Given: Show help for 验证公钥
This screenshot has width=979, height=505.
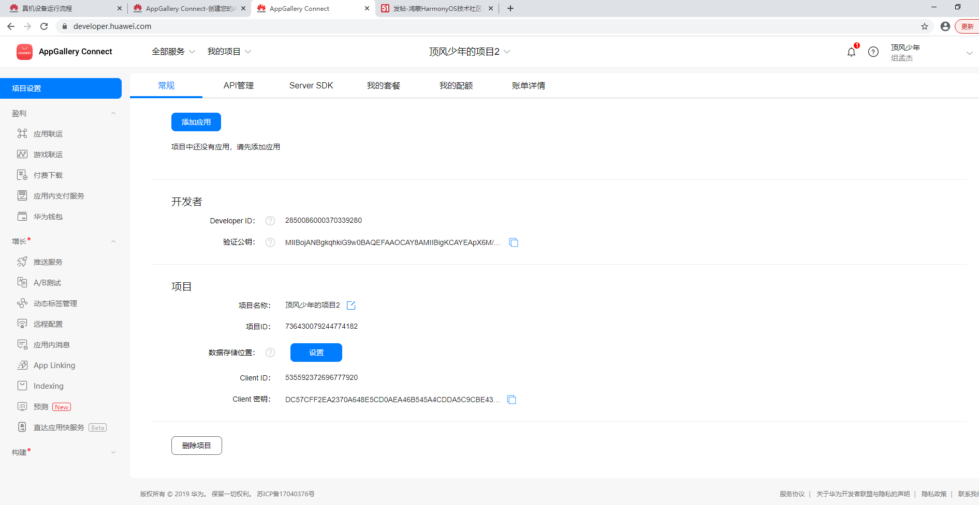Looking at the screenshot, I should coord(270,242).
